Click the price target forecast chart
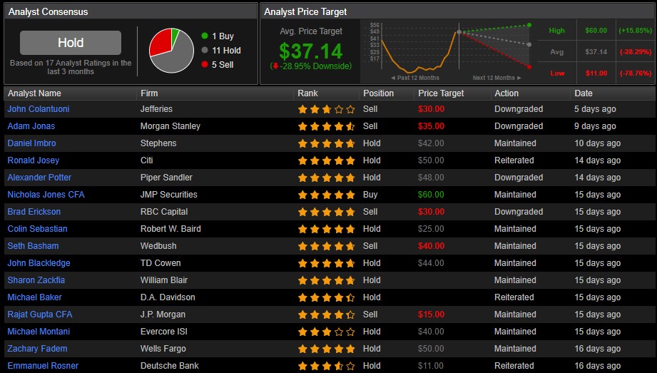Screen dimensions: 657x373 [x=449, y=51]
